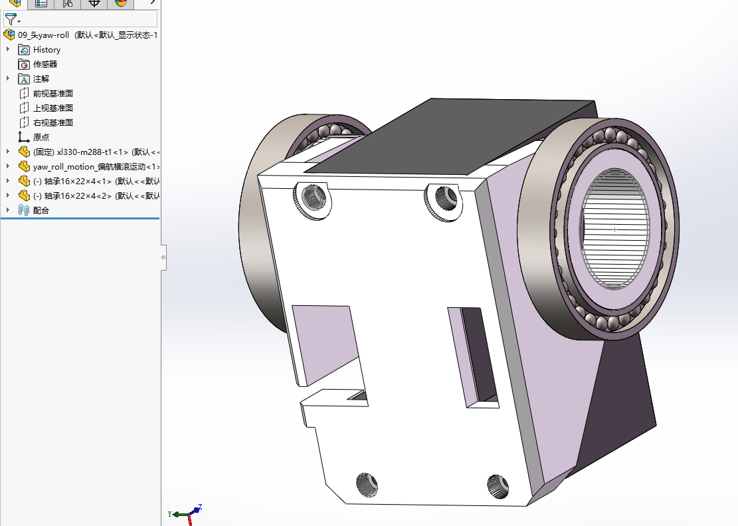Select the hatched bore inside the right bearing
Viewport: 738px width, 526px height.
pyautogui.click(x=615, y=229)
